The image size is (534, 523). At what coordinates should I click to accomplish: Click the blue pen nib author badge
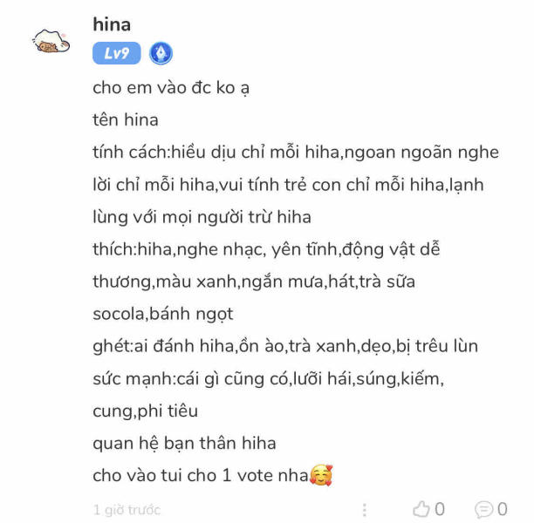(x=161, y=53)
